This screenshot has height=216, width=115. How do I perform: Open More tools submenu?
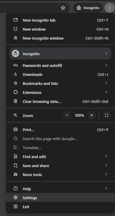pyautogui.click(x=60, y=175)
